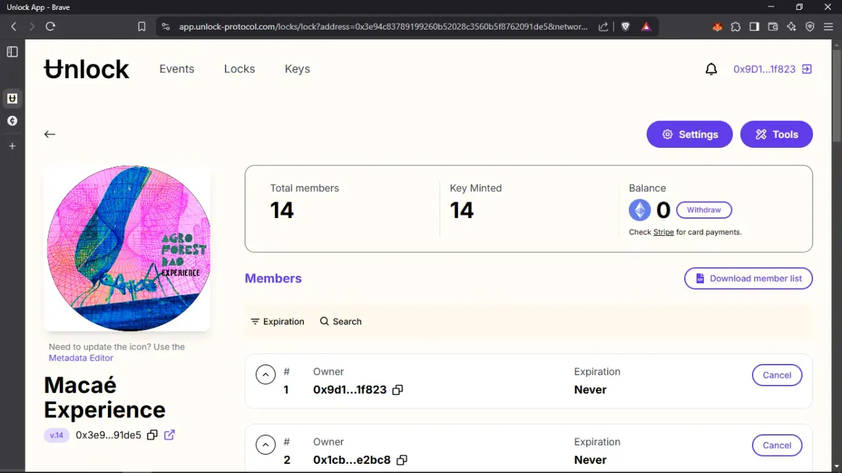Open the browser hamburger menu

click(x=828, y=26)
